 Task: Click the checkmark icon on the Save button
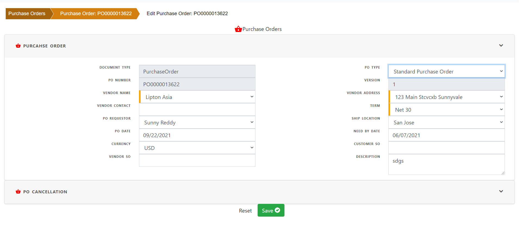[x=277, y=210]
